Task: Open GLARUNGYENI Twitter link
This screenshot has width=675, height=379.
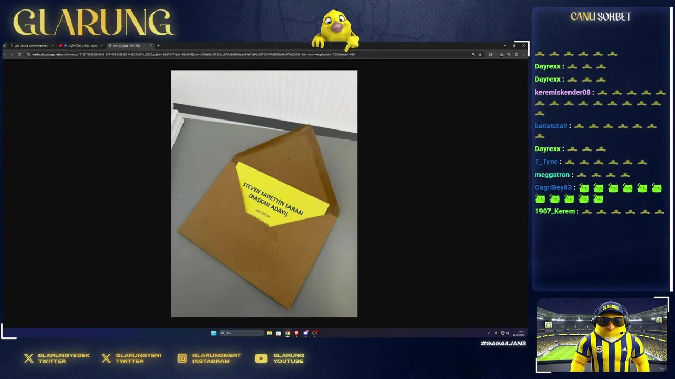Action: tap(131, 358)
